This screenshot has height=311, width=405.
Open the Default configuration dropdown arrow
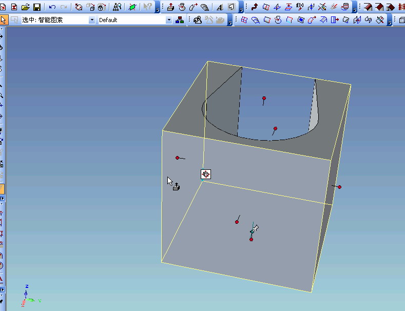169,20
